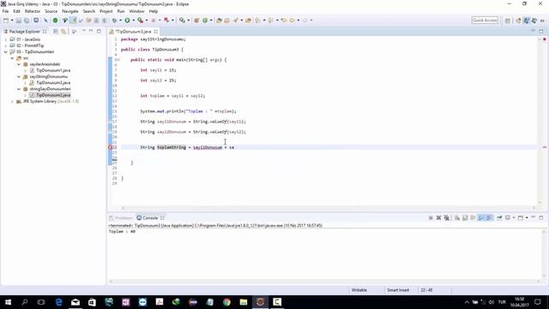
Task: Toggle Link with Editor in Package Explorer
Action: click(63, 31)
